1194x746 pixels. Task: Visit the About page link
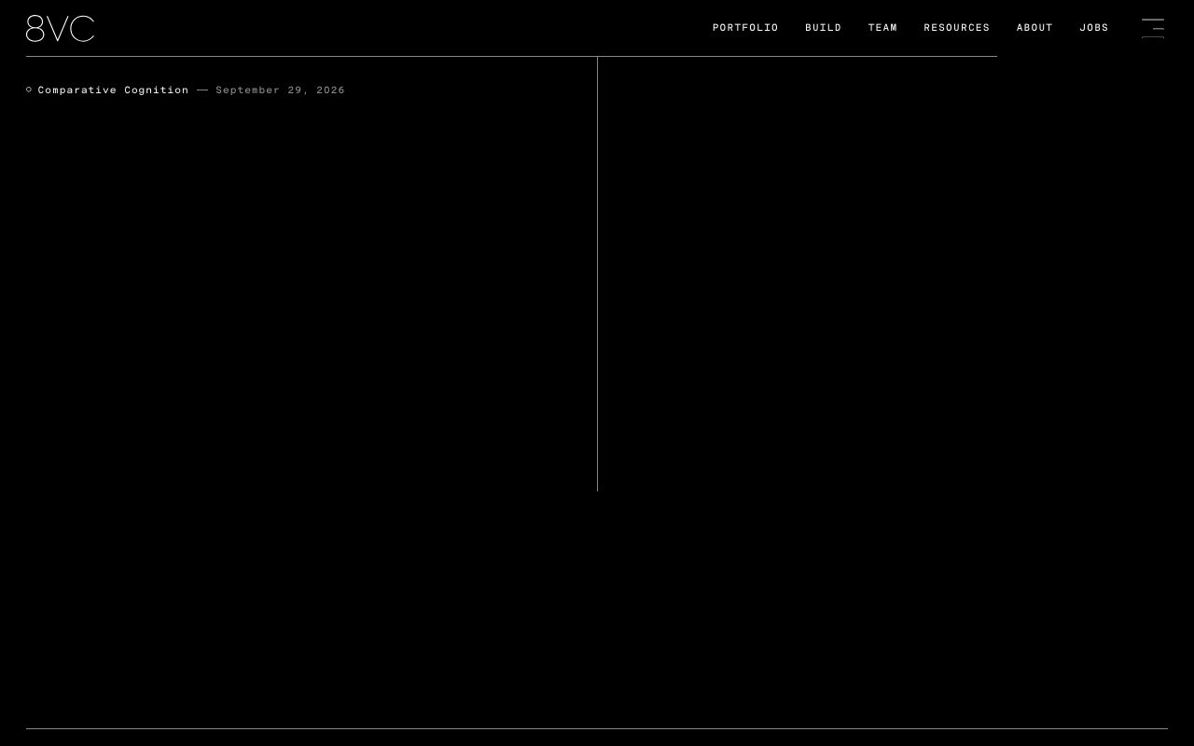[1034, 28]
